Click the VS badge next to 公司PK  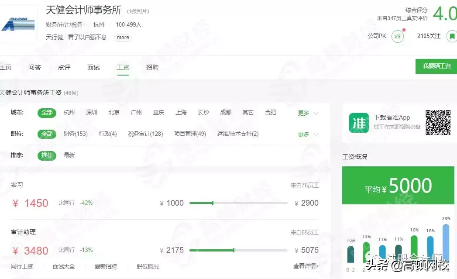(x=397, y=37)
